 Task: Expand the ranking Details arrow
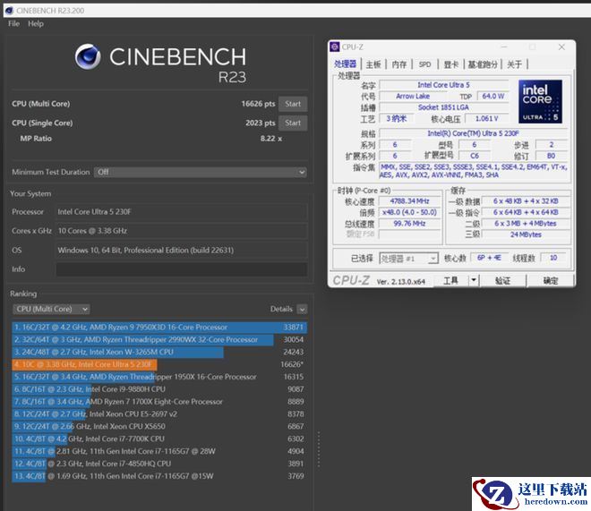tap(302, 309)
